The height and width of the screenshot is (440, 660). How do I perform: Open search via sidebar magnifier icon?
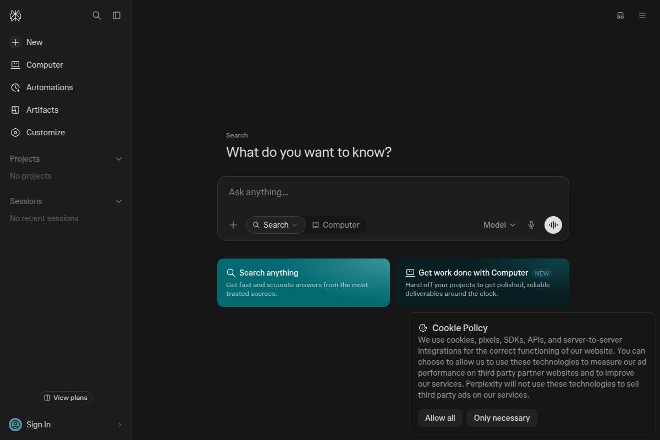pyautogui.click(x=97, y=15)
